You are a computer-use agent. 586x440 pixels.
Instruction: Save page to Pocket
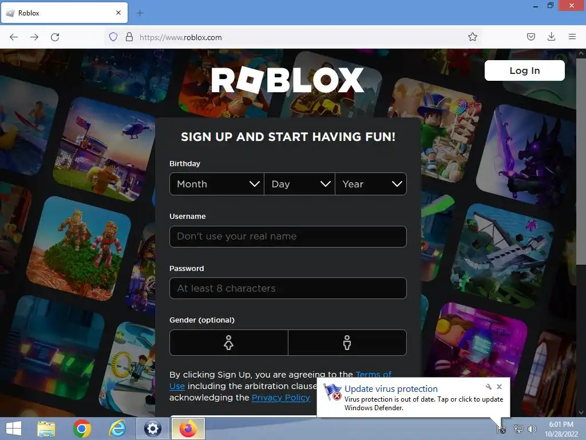coord(530,37)
